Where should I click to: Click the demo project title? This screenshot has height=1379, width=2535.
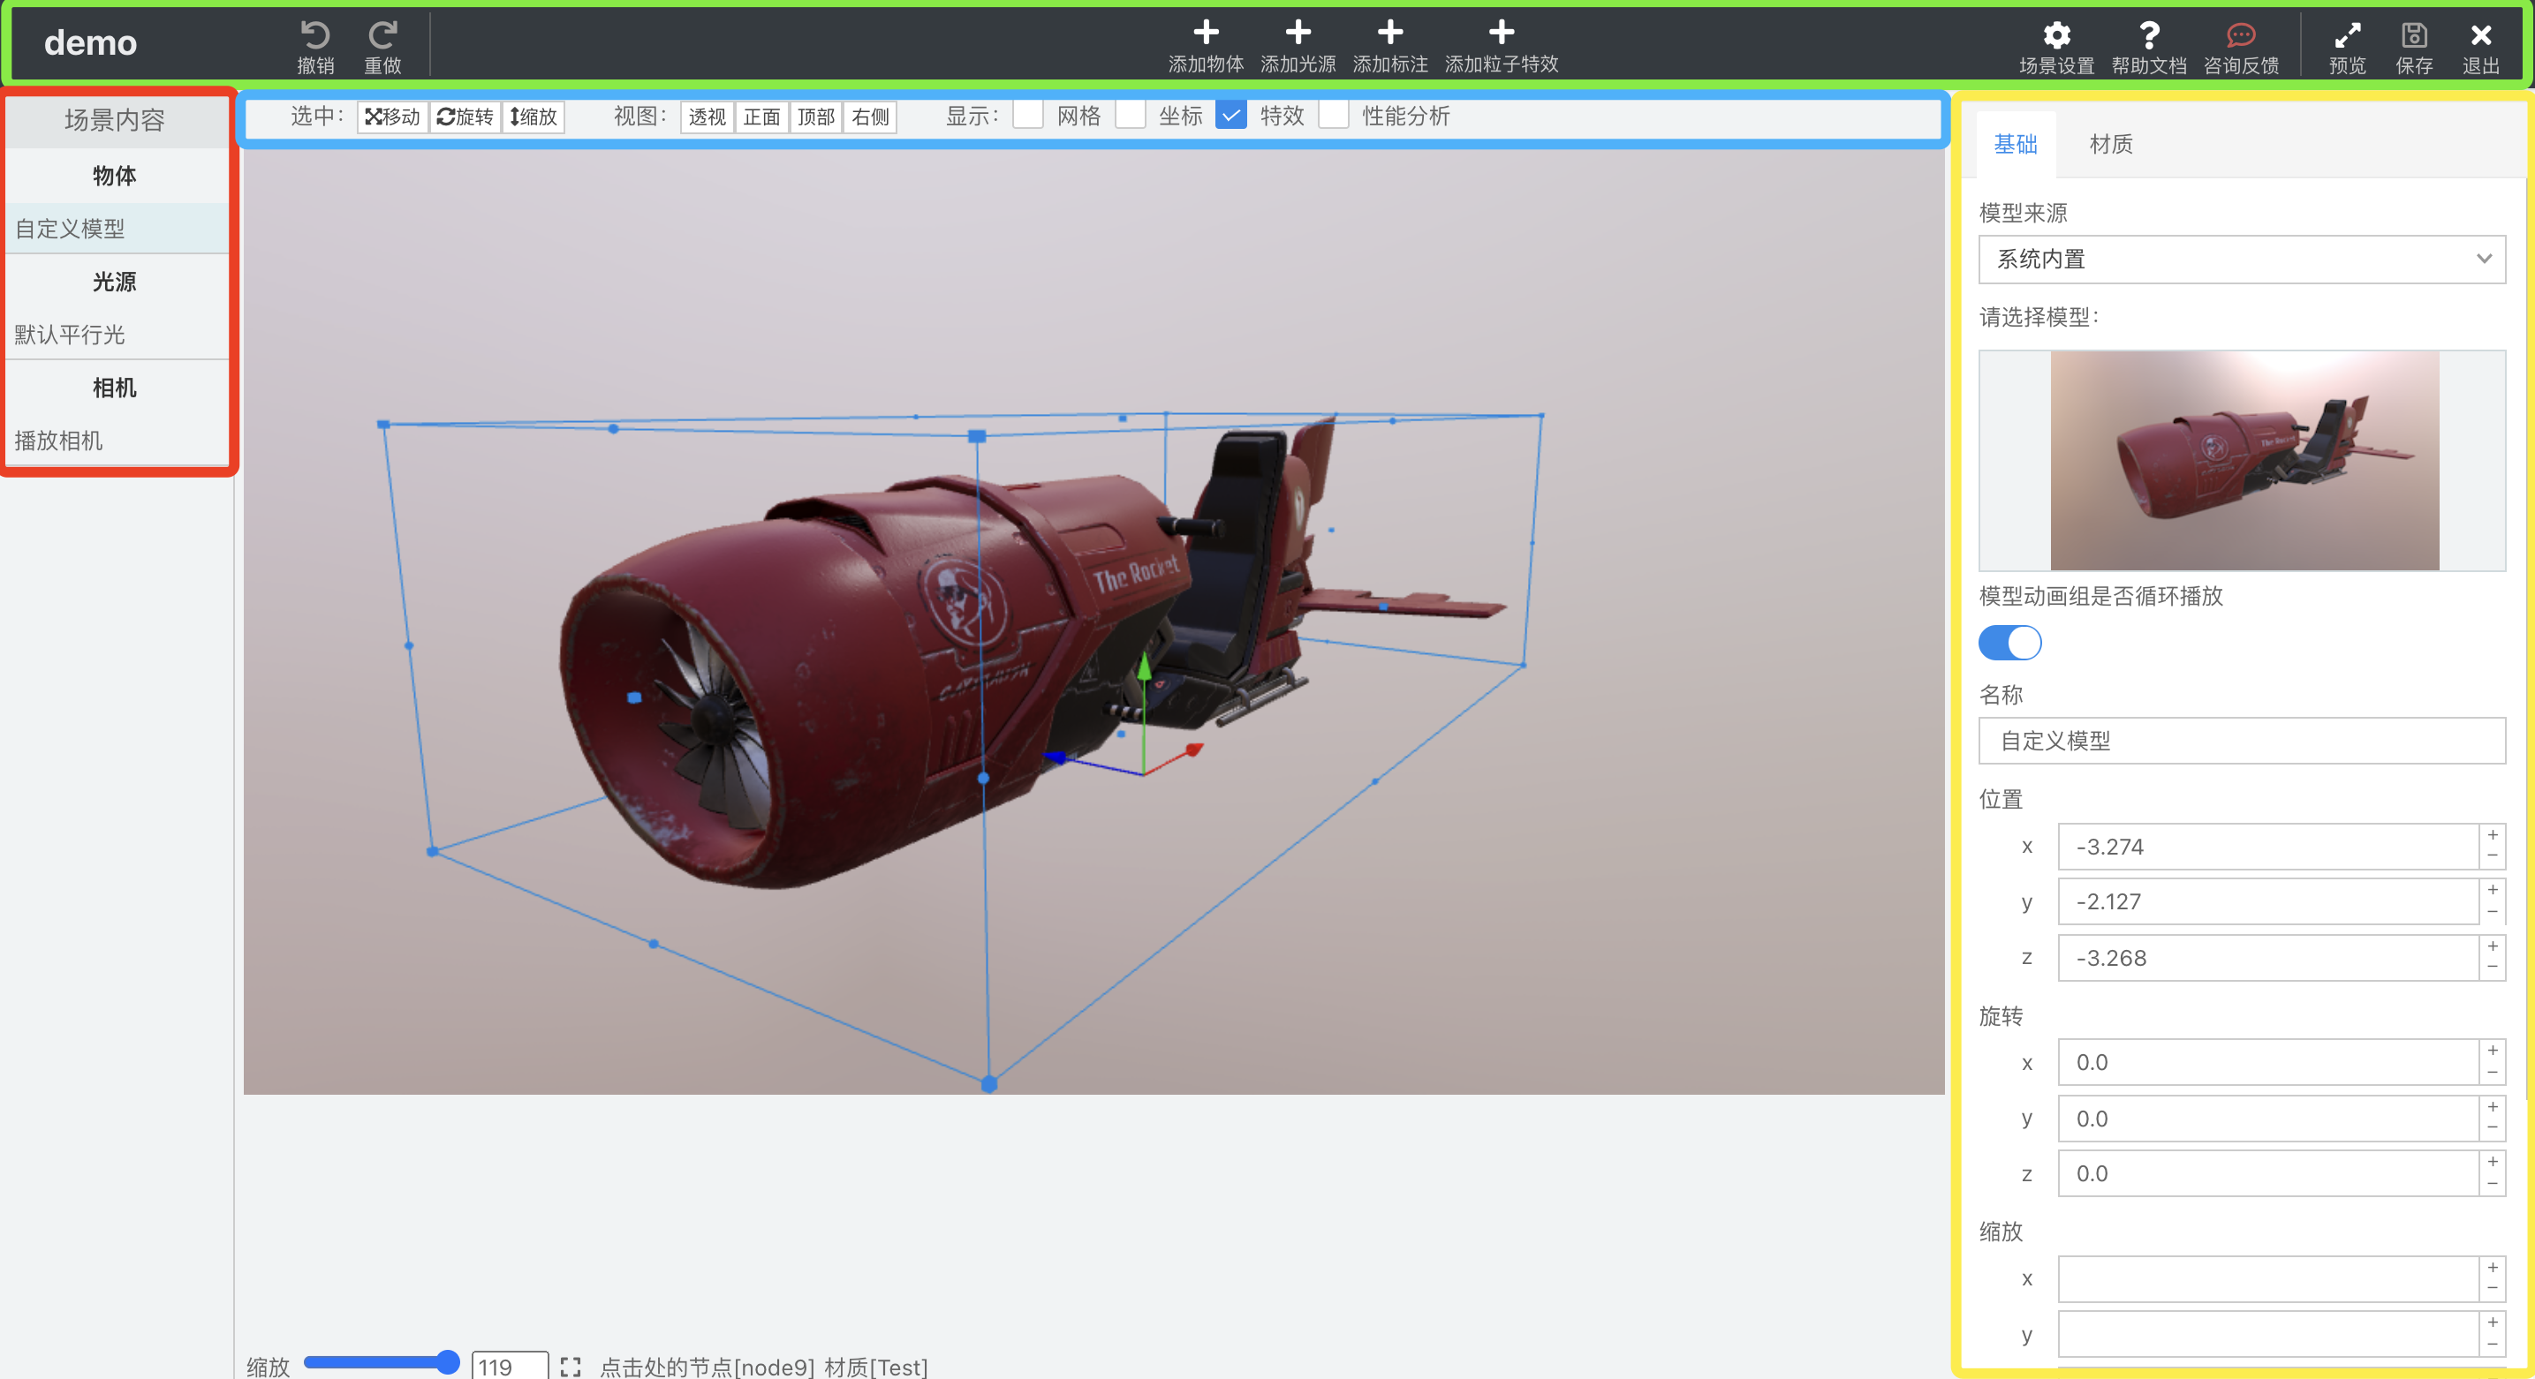[90, 42]
